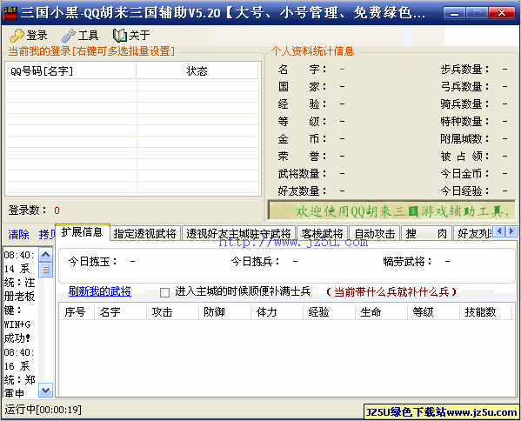Switch to the 好友列 tab

point(473,234)
